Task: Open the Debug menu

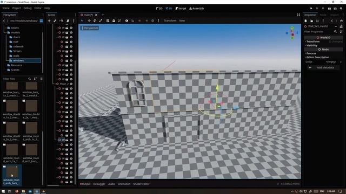Action: pos(28,8)
